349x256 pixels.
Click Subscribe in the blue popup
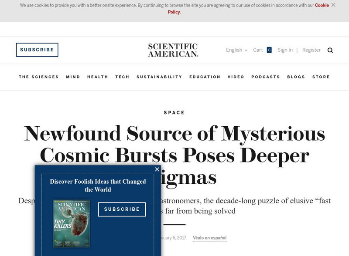(122, 209)
